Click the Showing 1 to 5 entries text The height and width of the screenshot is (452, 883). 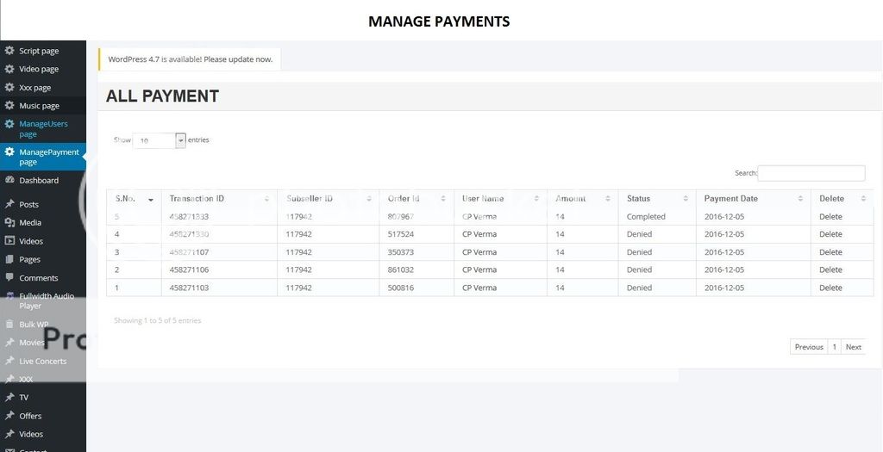(157, 320)
